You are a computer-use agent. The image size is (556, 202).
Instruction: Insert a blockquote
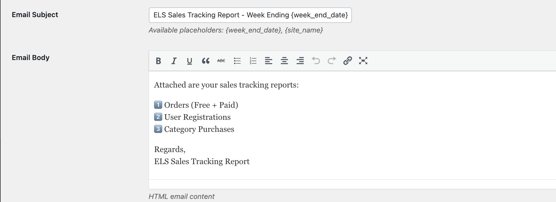[205, 61]
